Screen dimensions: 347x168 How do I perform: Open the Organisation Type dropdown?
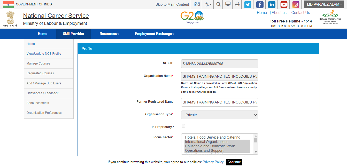tap(219, 115)
